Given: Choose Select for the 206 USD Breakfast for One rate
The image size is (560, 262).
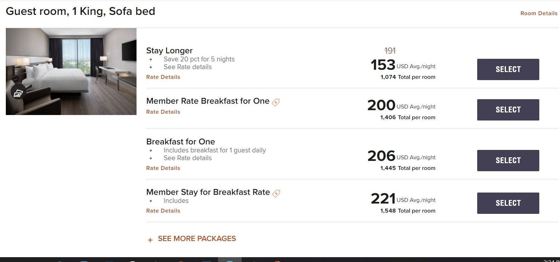Looking at the screenshot, I should [508, 161].
